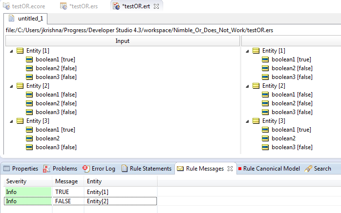
Task: Sort rule messages by Message column
Action: tap(68, 181)
